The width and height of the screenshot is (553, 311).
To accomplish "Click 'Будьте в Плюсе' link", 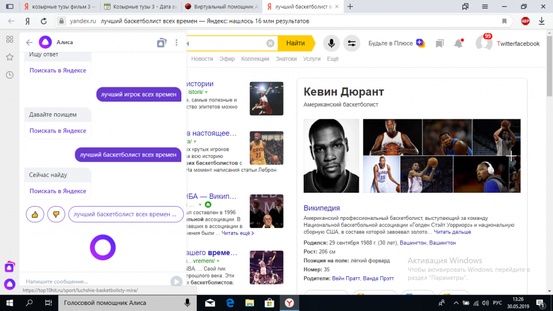I will (390, 43).
